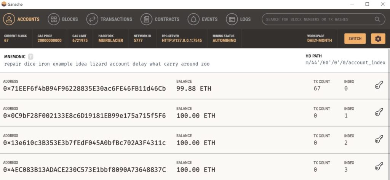Show private key for account index 3

(x=379, y=167)
